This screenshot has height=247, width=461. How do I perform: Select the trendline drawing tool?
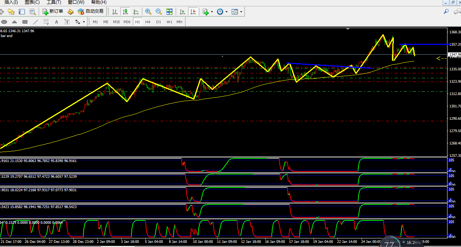tap(36, 22)
